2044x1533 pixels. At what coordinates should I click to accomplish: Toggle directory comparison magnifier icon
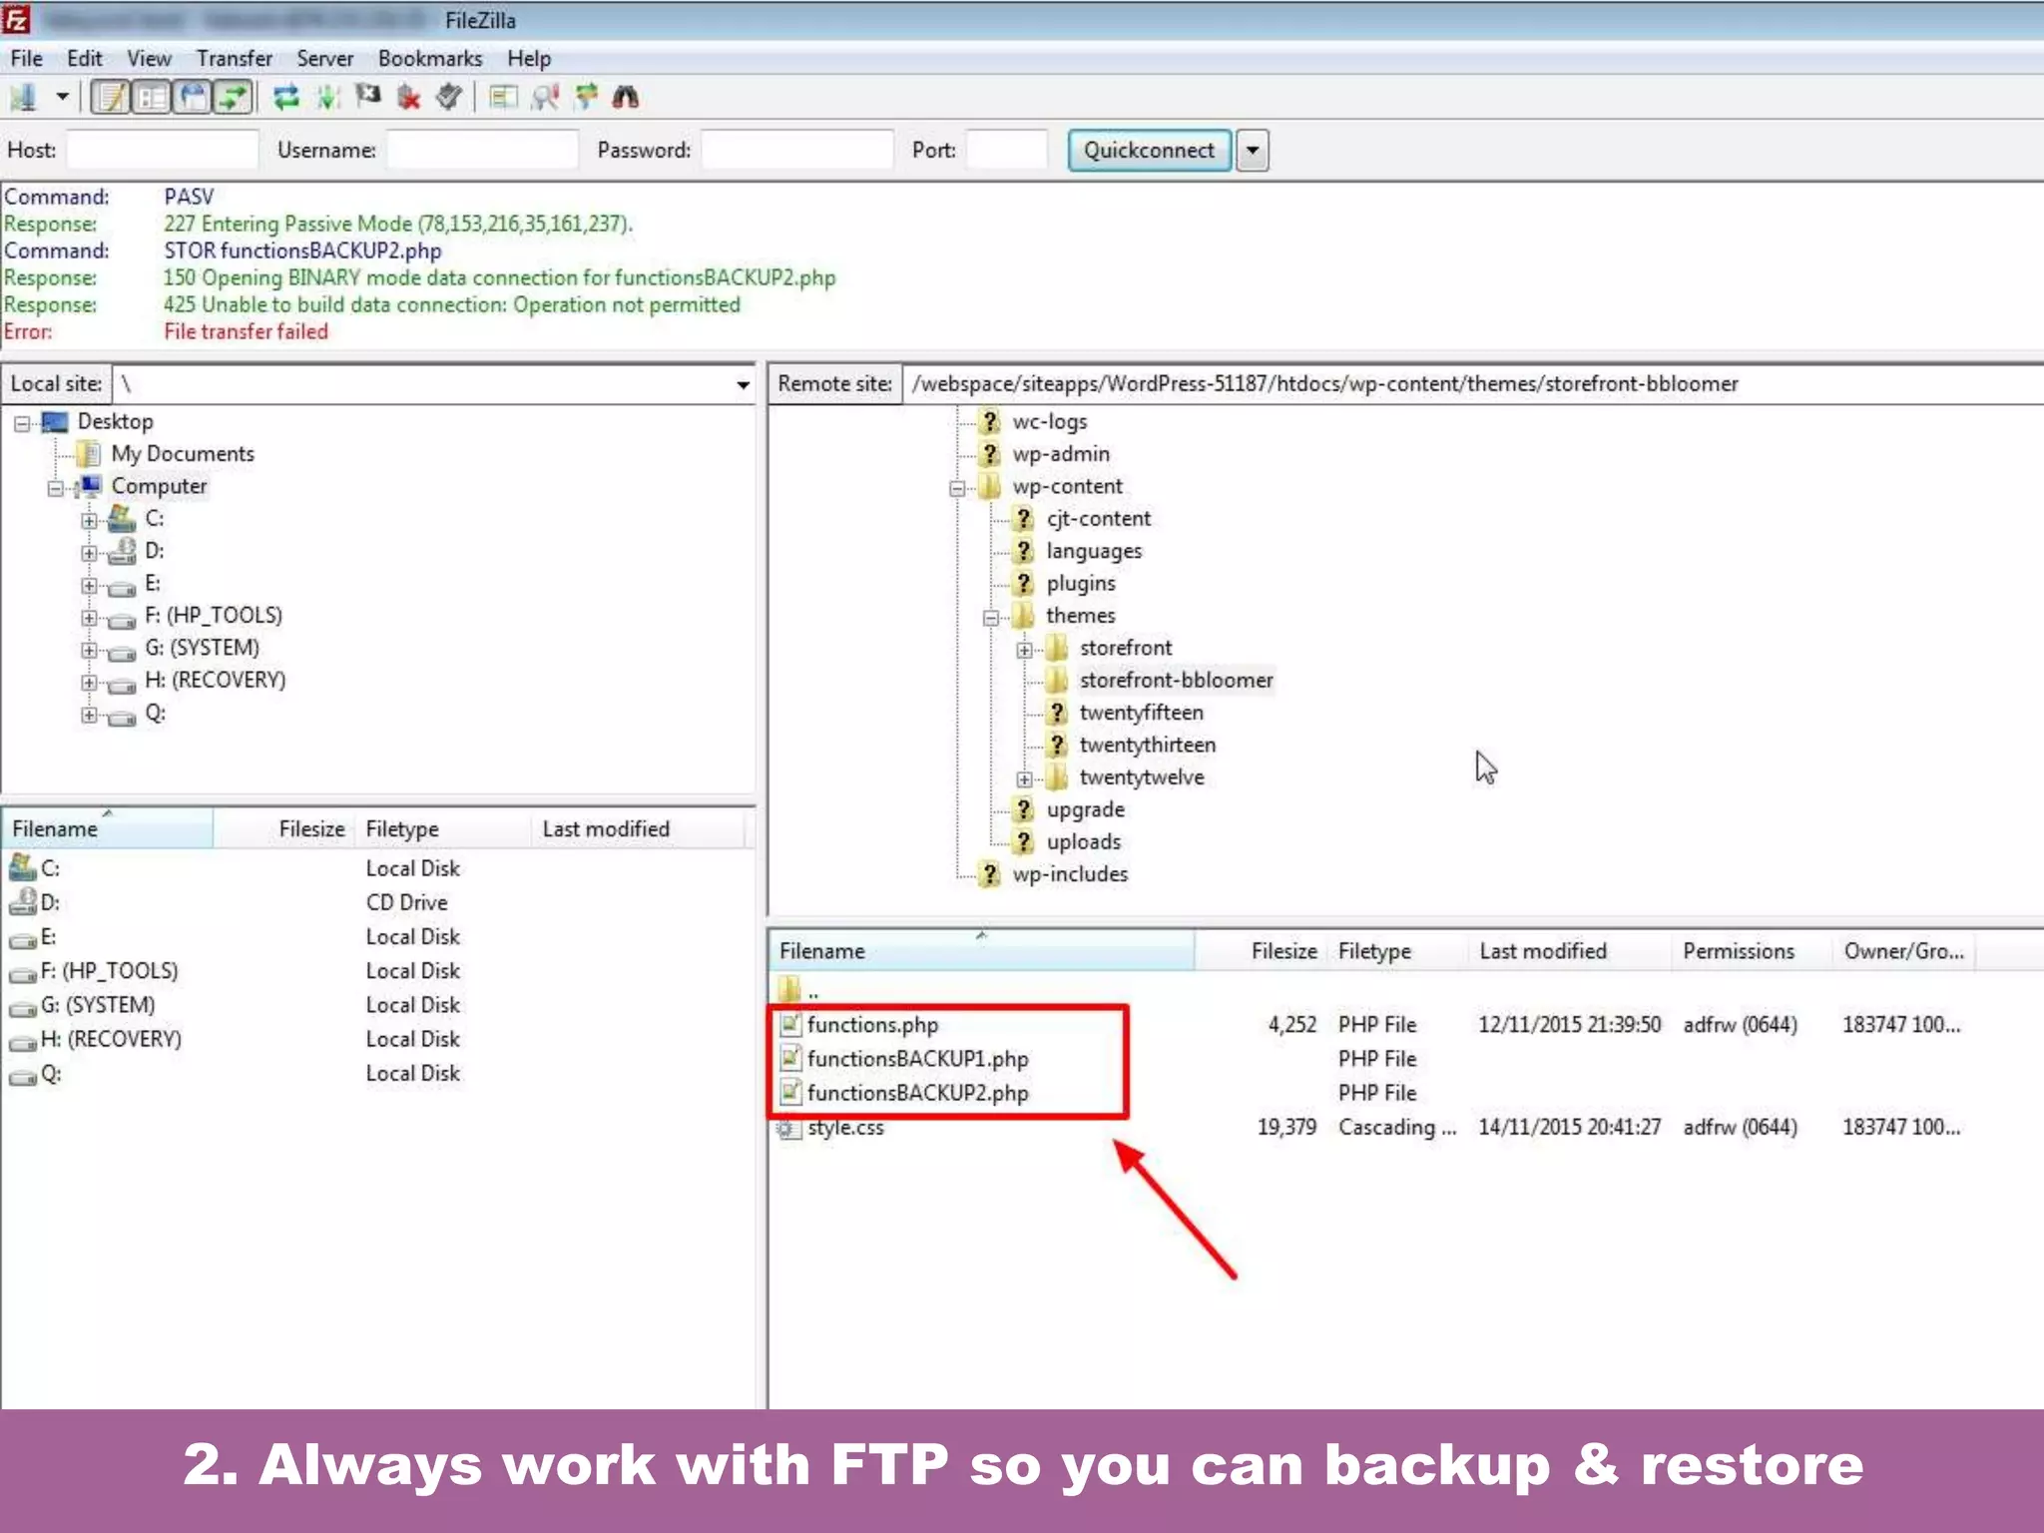coord(545,97)
